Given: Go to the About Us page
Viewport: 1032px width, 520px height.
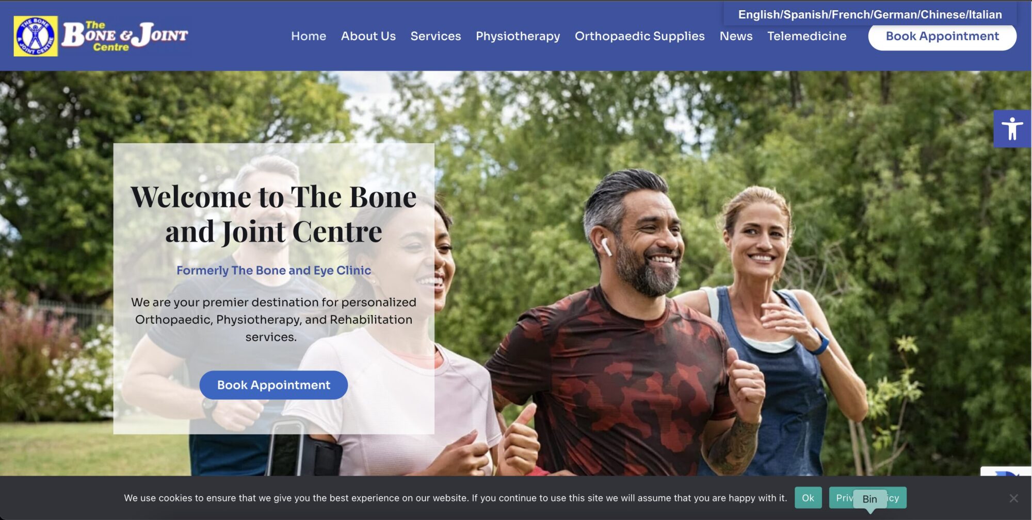Looking at the screenshot, I should pyautogui.click(x=368, y=36).
